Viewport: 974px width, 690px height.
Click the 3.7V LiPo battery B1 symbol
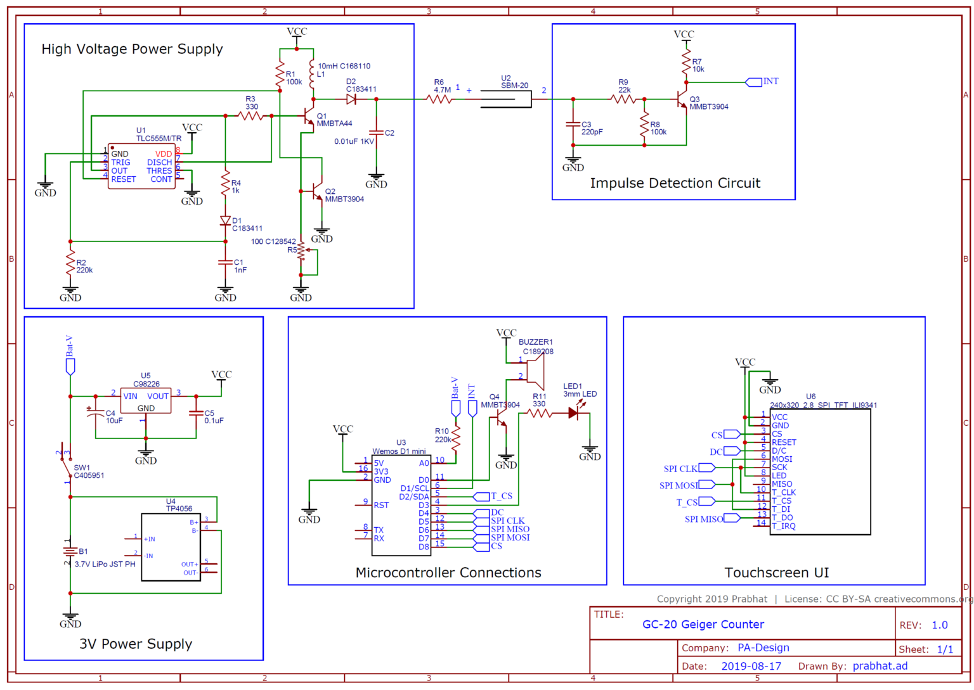(x=70, y=553)
